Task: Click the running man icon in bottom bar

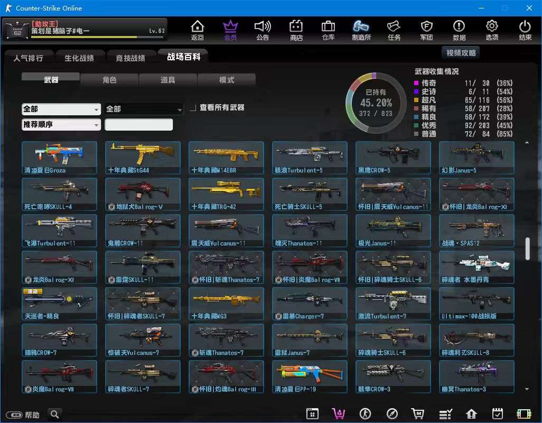Action: (365, 413)
